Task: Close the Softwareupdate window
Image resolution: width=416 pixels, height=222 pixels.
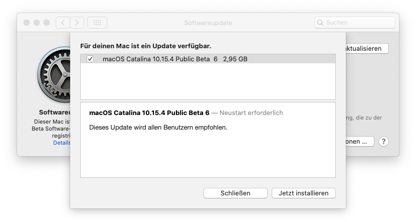Action: [x=26, y=23]
